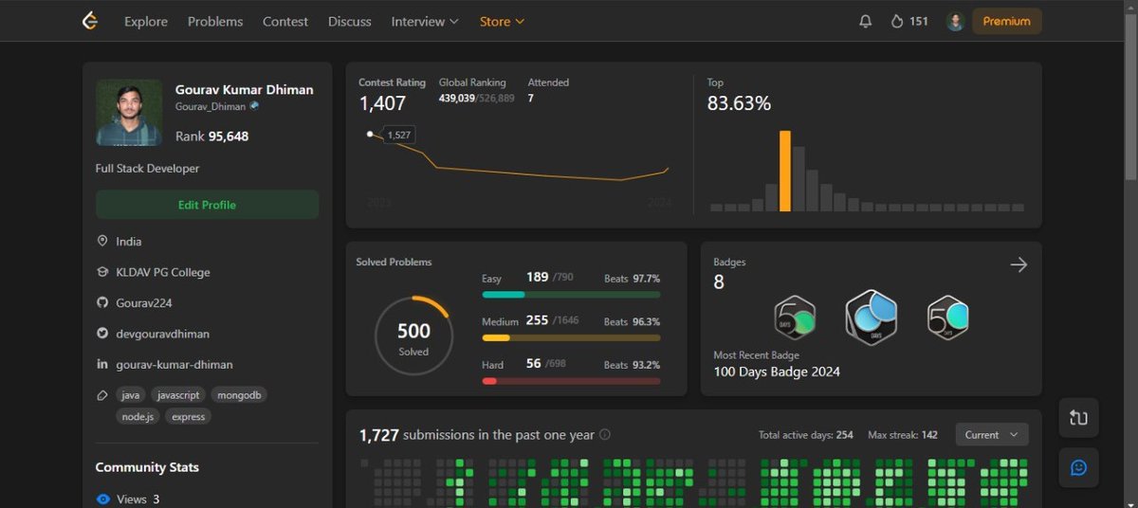Click the Twitter icon beside devgouravdhiman

pos(102,334)
